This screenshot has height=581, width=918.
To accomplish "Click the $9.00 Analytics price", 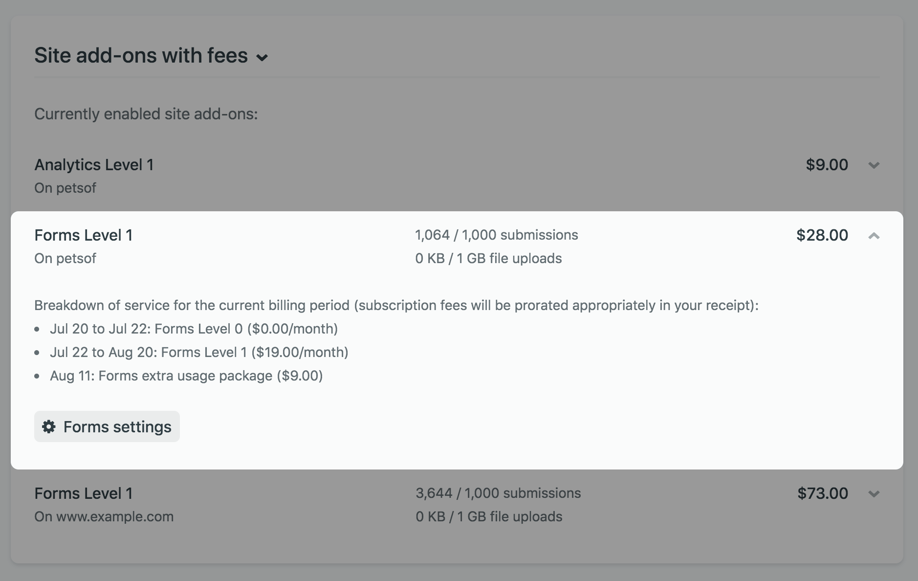I will pos(827,165).
